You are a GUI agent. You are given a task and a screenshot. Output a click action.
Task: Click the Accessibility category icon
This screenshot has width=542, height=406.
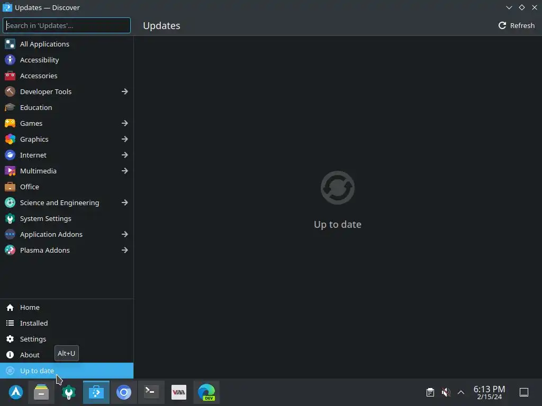(10, 60)
